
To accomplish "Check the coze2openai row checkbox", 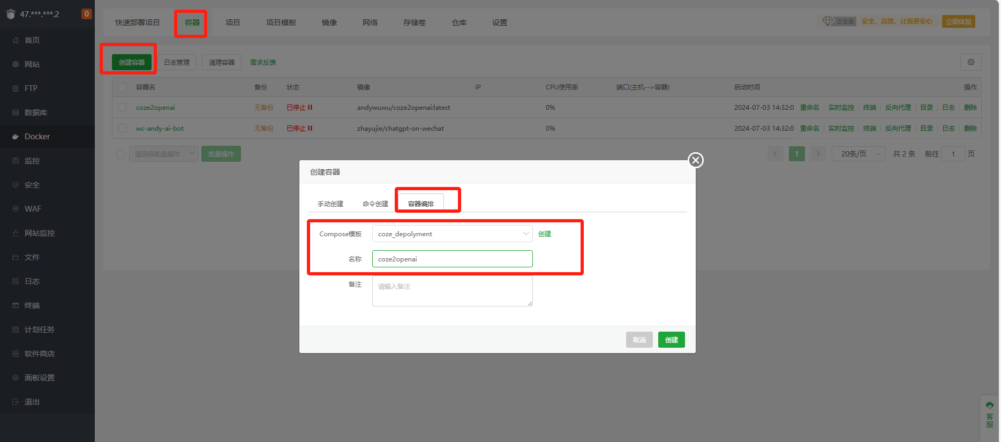I will pyautogui.click(x=122, y=107).
